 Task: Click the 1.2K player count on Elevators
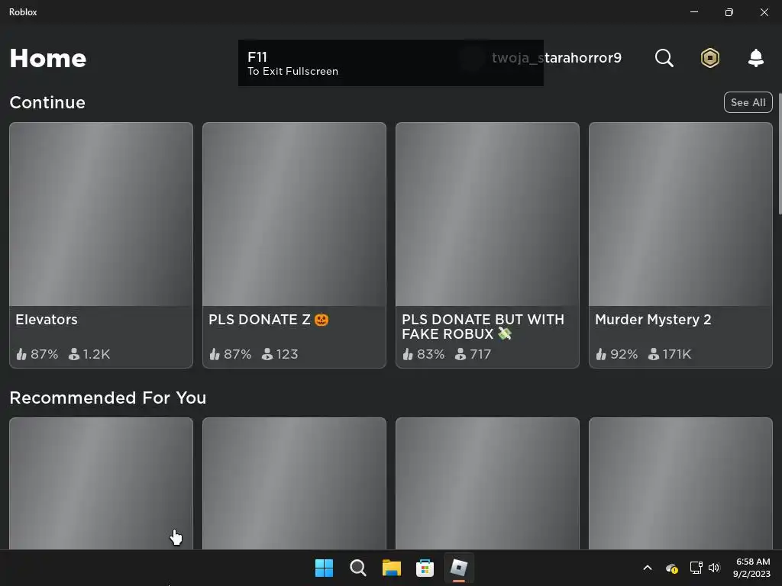(96, 354)
